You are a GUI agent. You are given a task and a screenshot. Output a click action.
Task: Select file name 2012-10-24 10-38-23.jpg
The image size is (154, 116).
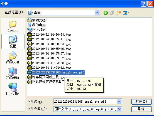point(52,44)
